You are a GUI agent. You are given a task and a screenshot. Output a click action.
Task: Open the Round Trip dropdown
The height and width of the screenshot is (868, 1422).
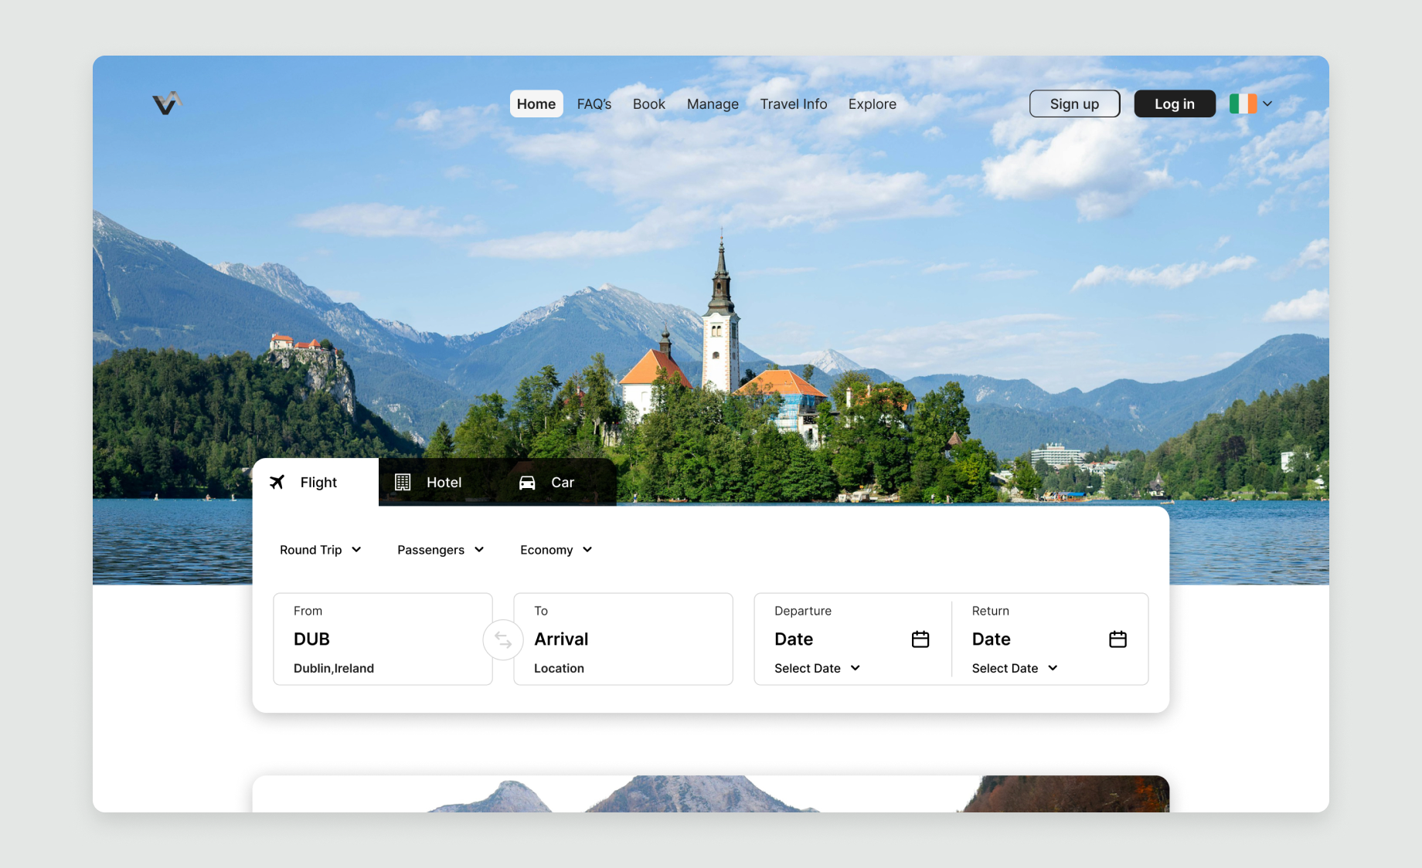[321, 550]
